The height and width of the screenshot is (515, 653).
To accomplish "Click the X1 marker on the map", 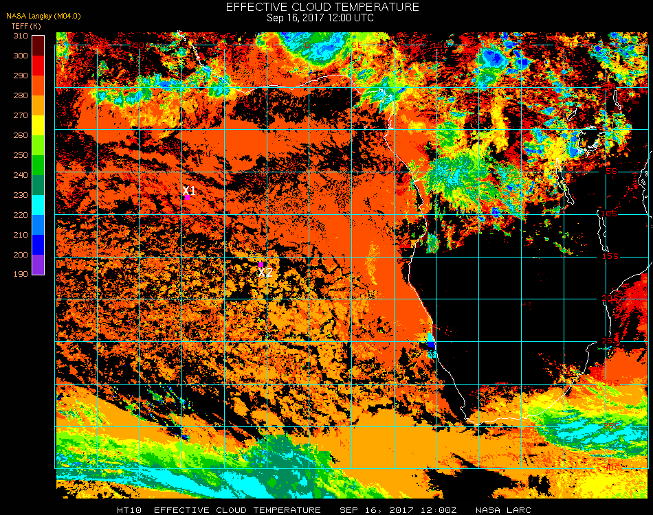I will pyautogui.click(x=188, y=197).
